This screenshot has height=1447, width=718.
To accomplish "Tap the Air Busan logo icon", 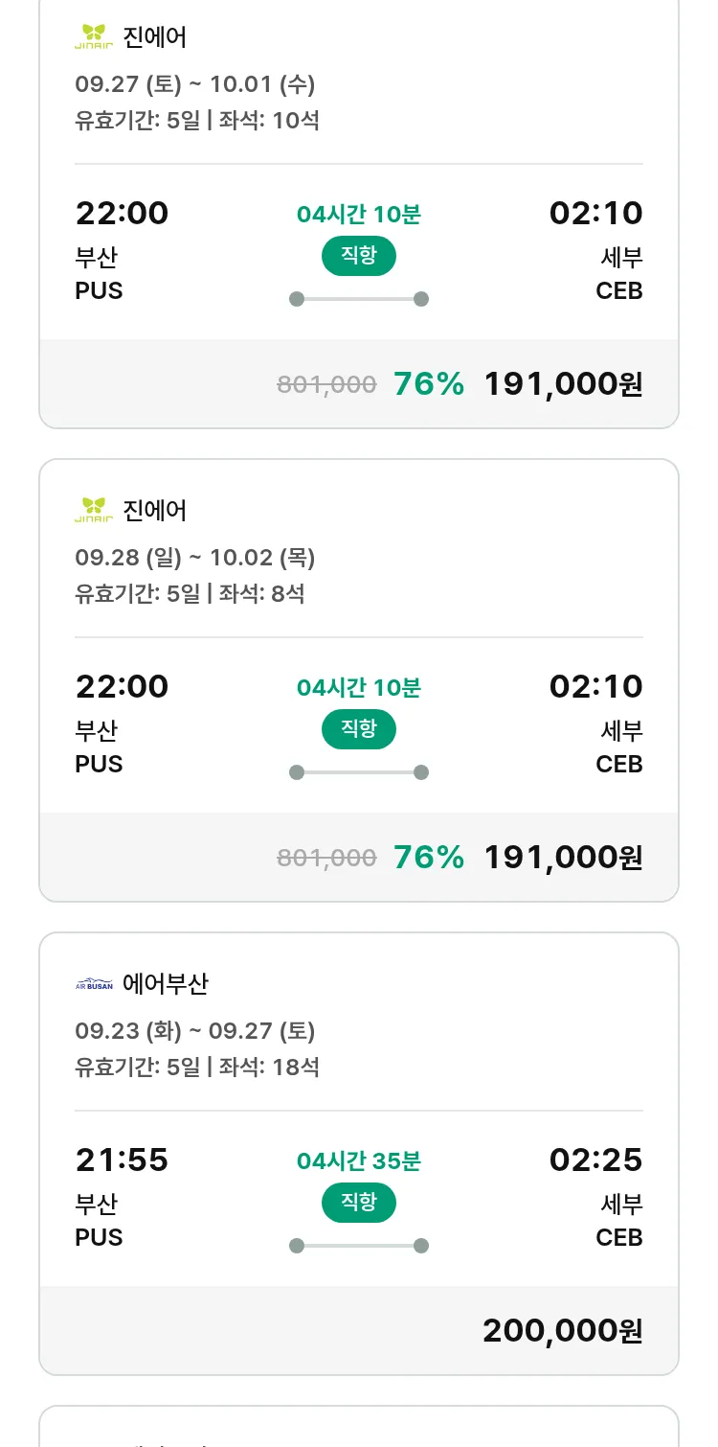I will coord(94,984).
